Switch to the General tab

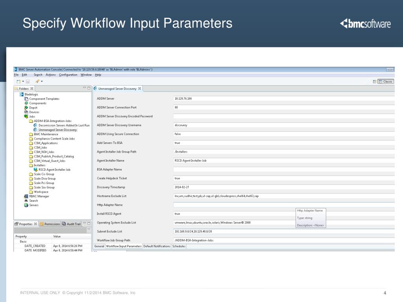tap(99, 246)
